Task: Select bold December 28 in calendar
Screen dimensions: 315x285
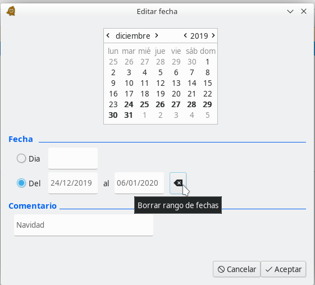Action: (x=191, y=104)
